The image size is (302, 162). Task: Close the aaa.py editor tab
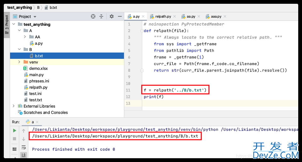pos(225,17)
